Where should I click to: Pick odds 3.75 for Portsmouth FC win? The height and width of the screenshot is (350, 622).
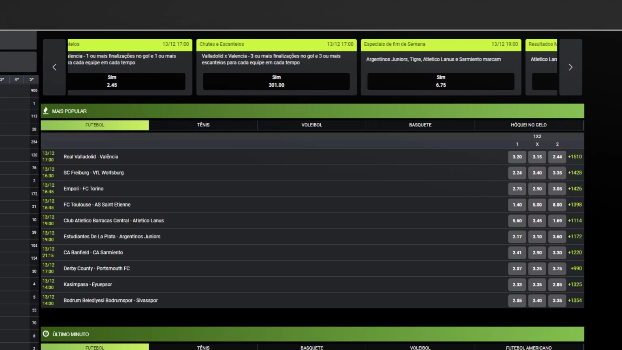click(557, 269)
